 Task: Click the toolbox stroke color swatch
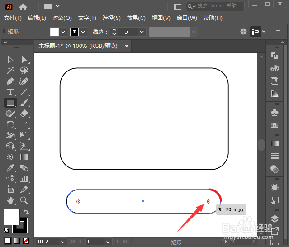pyautogui.click(x=24, y=228)
